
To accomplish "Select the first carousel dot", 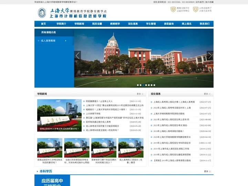I will (x=138, y=85).
